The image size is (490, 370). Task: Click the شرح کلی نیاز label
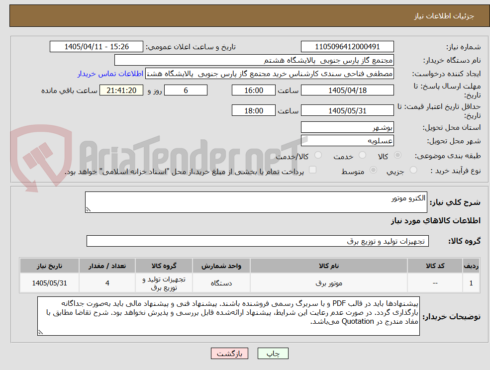point(455,202)
